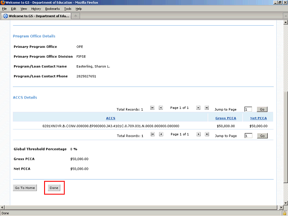
Task: Click horizontal scrollbar right arrow
Action: coord(281,207)
